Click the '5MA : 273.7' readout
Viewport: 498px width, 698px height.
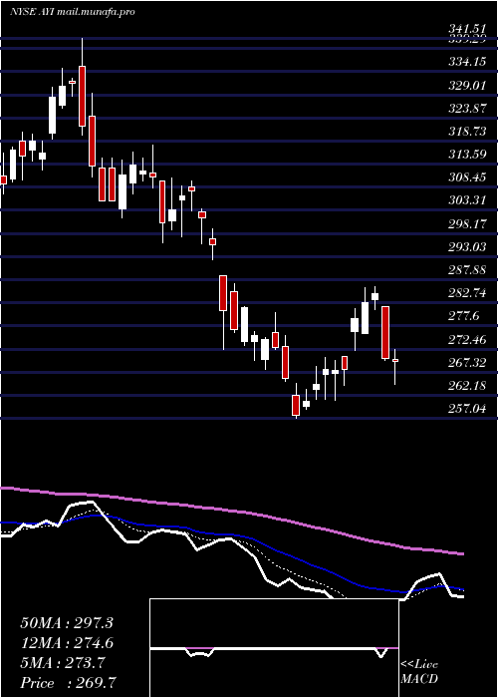63,663
